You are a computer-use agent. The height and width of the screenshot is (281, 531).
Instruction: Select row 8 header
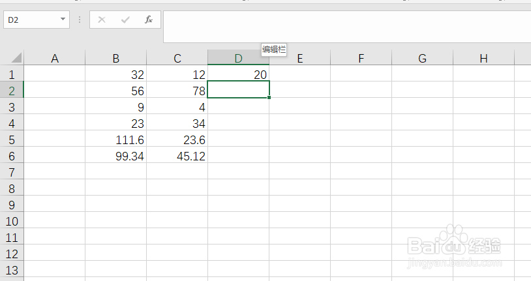click(x=12, y=187)
